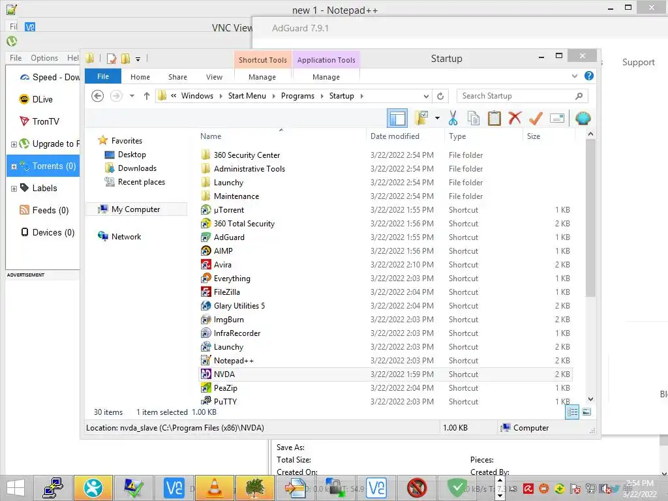Click Support in the AdGuard window
Viewport: 668px width, 501px height.
(638, 62)
